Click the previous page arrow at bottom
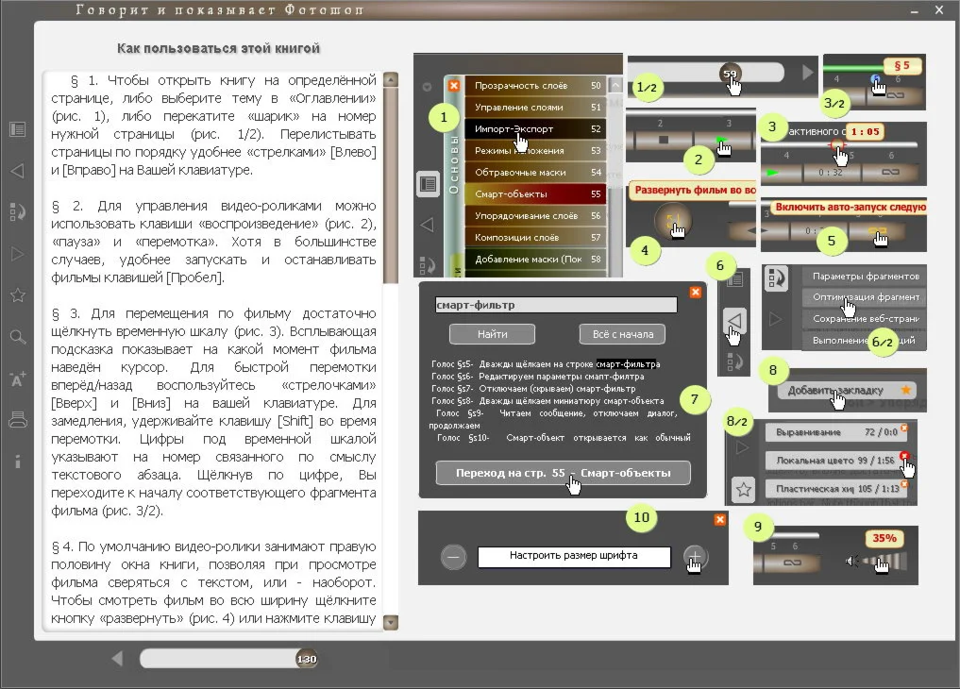The height and width of the screenshot is (689, 960). (x=117, y=659)
